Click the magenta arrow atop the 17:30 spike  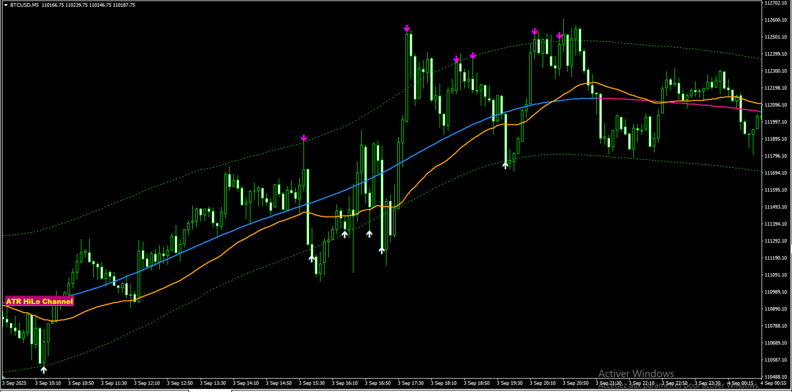tap(407, 28)
